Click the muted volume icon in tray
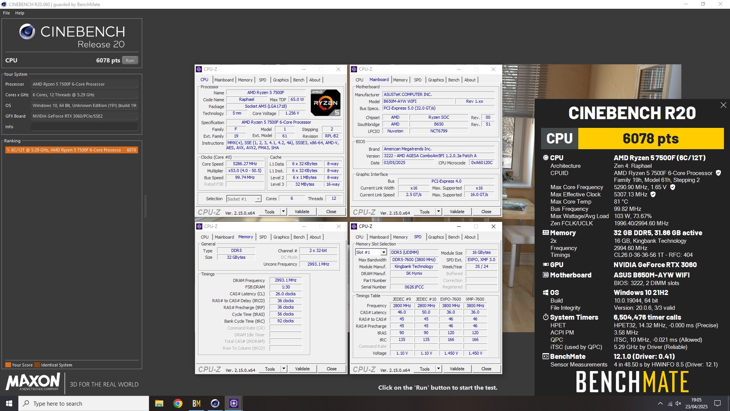This screenshot has height=411, width=730. 678,403
